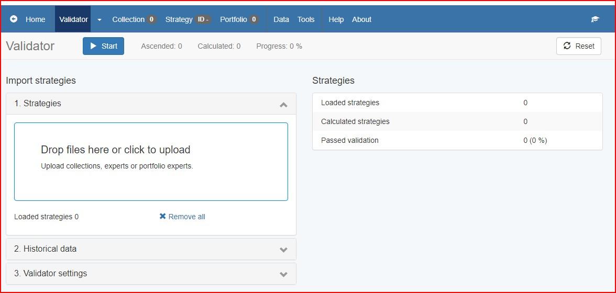Open the graduation cap tutorial icon
Screen dimensions: 616x293
click(595, 19)
